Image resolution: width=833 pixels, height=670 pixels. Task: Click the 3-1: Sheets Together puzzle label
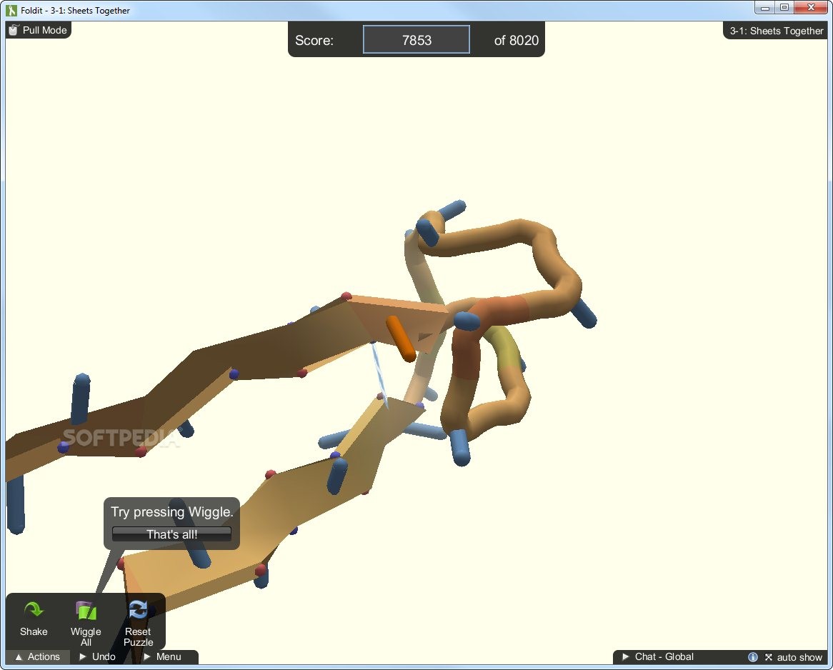point(776,31)
